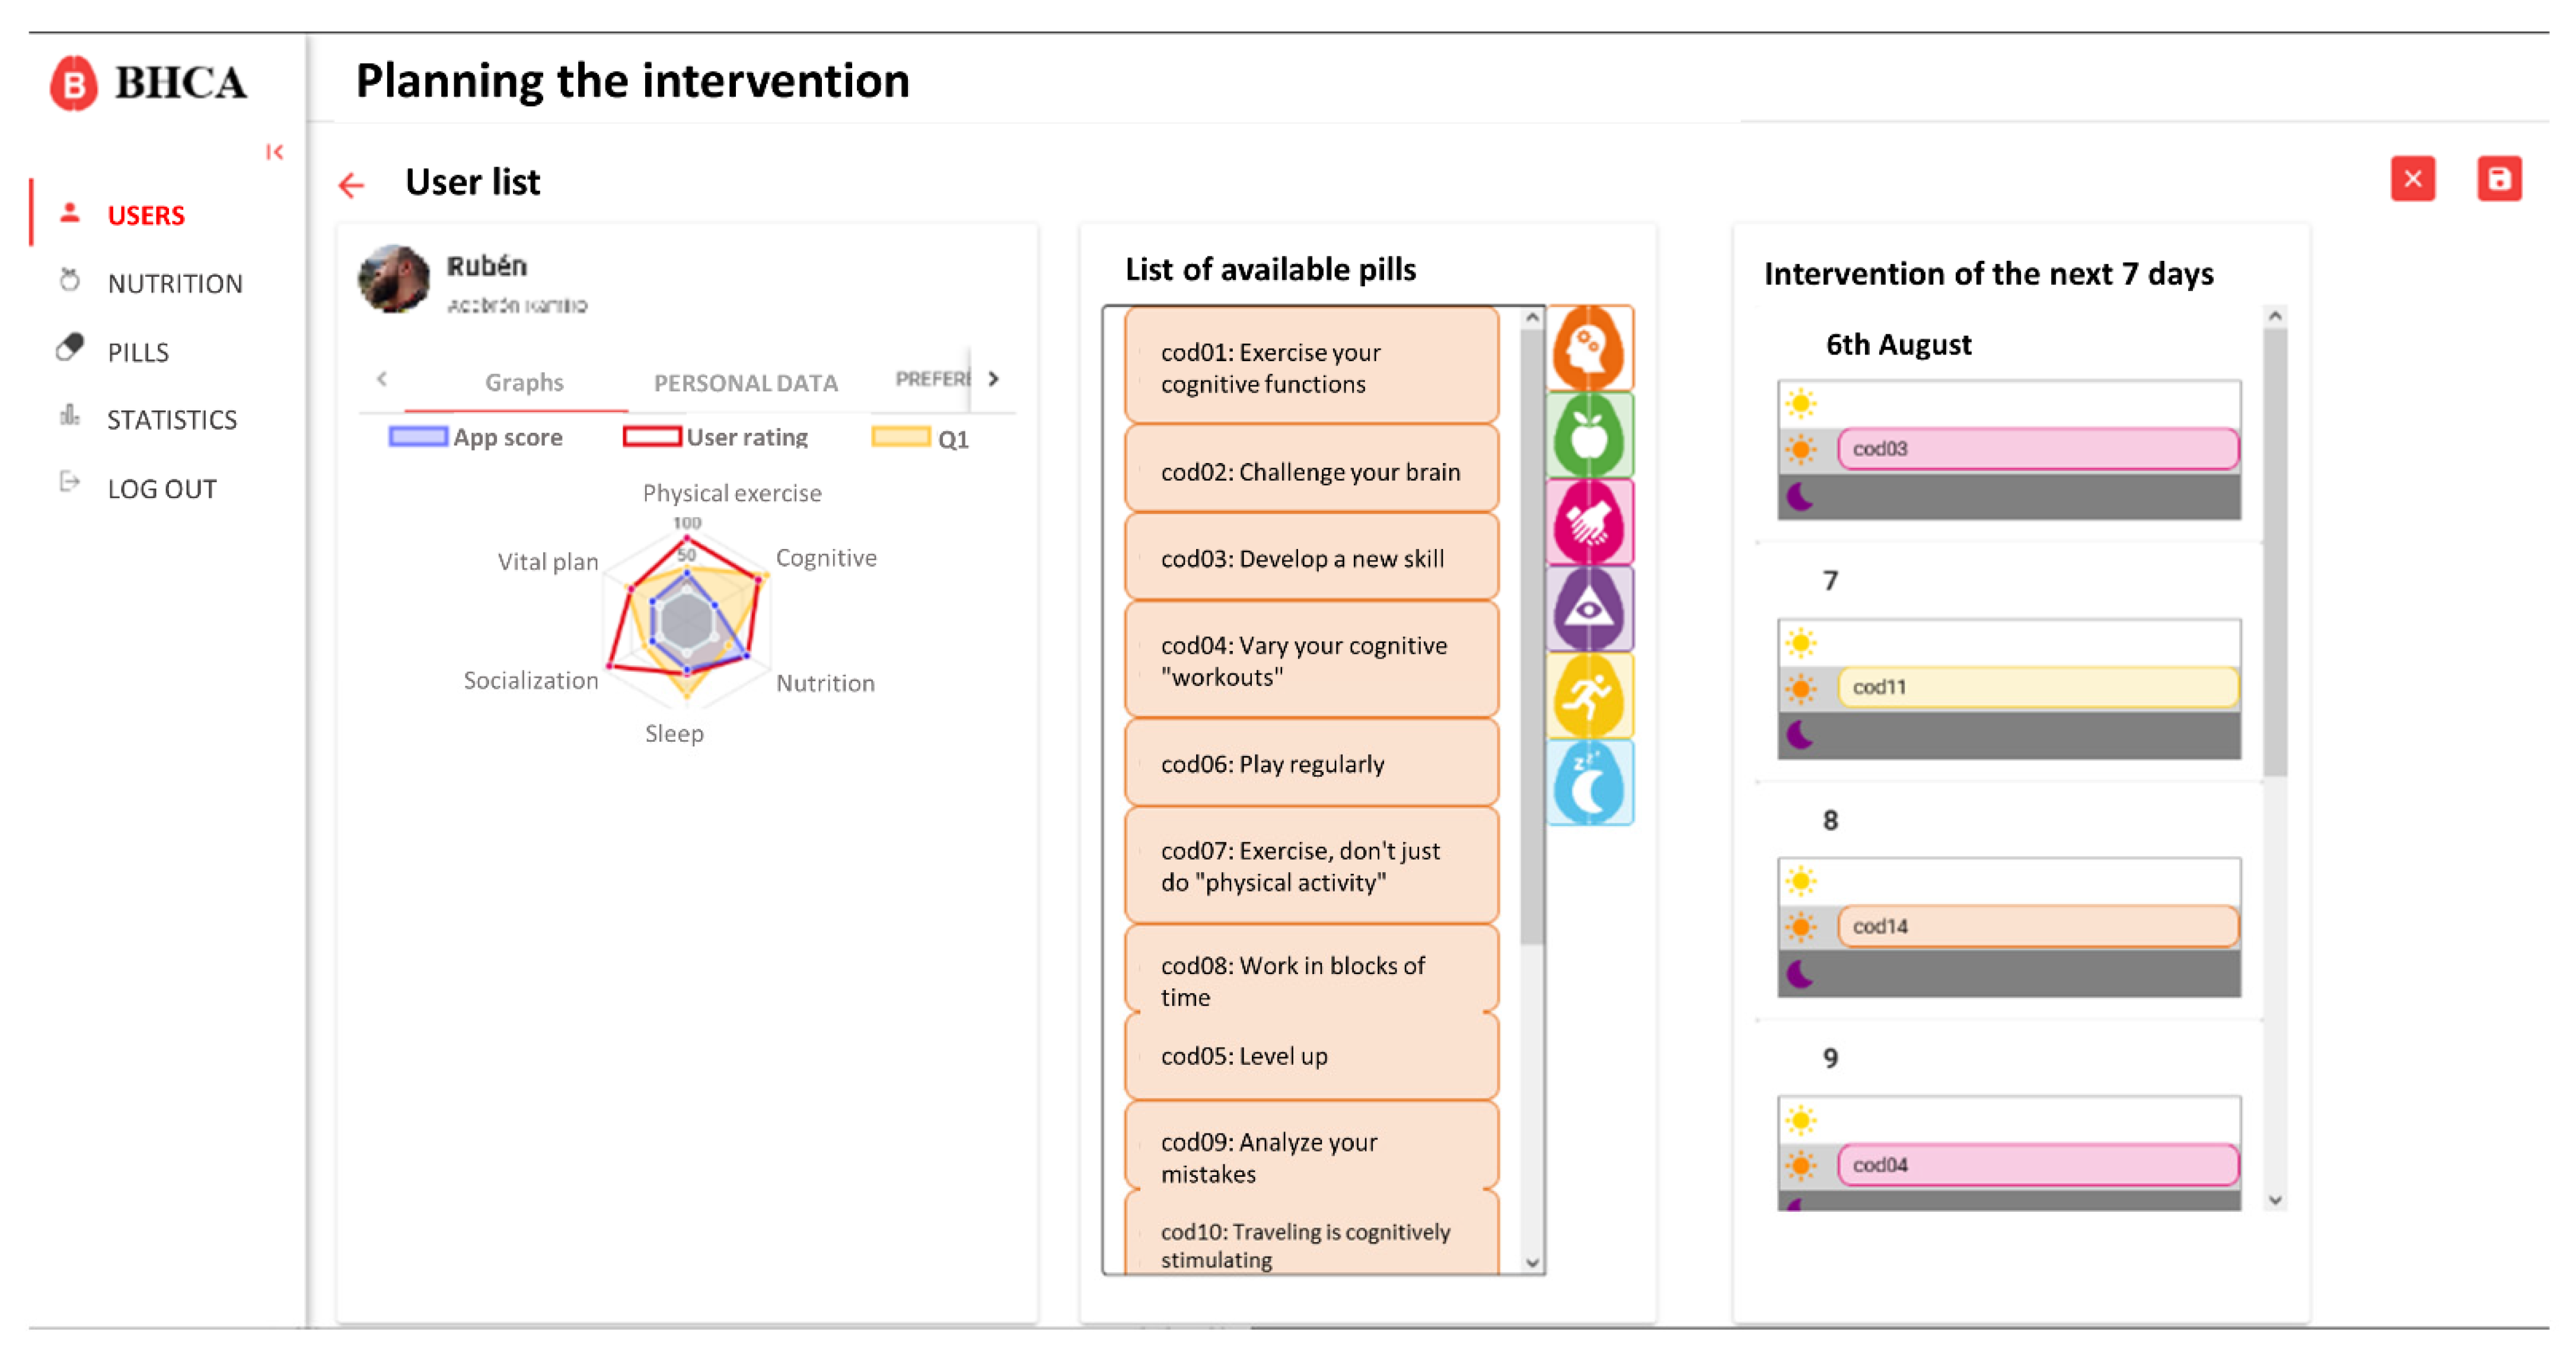
Task: Click Rubén's profile photo thumbnail
Action: pyautogui.click(x=394, y=279)
